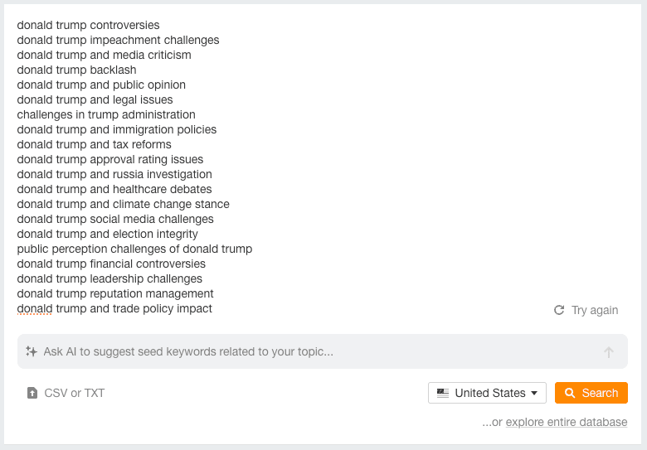Click empty area of keyword text box
Screen dimensions: 647x450
412,165
